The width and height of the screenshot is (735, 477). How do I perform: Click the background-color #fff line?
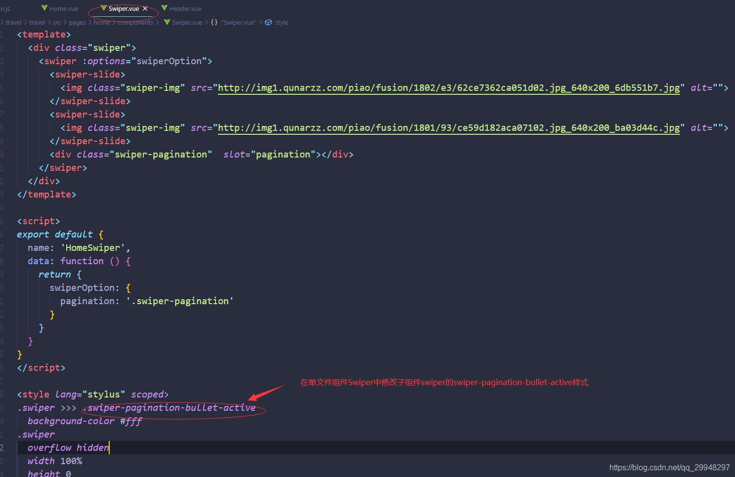point(85,421)
